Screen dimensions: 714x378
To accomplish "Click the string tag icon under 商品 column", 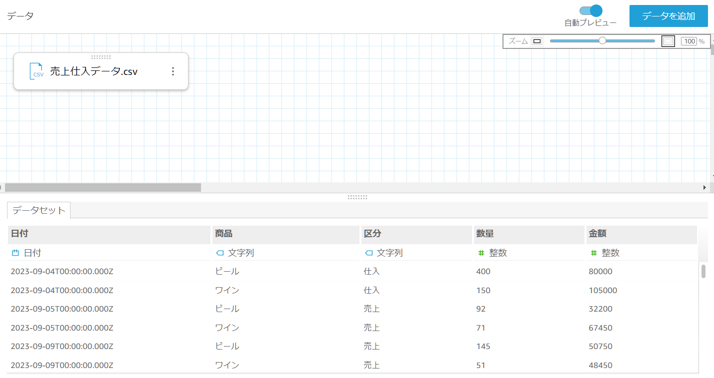I will click(219, 253).
